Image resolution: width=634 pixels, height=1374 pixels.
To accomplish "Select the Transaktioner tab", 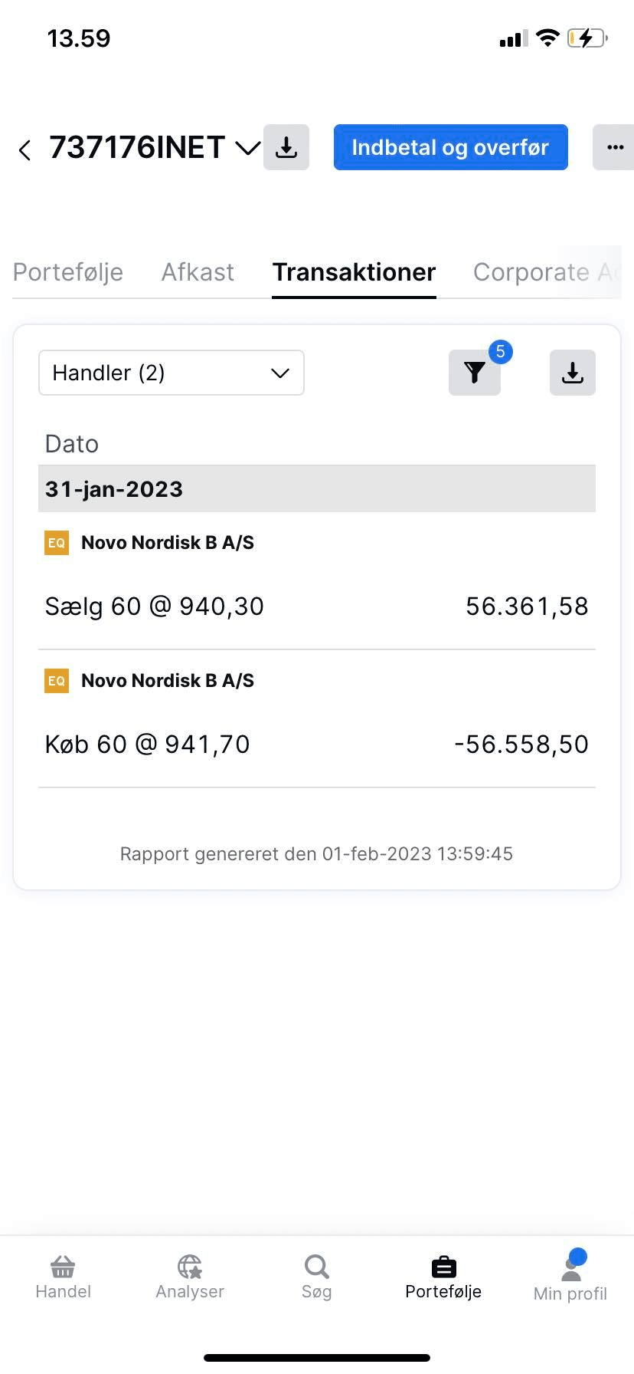I will 354,272.
